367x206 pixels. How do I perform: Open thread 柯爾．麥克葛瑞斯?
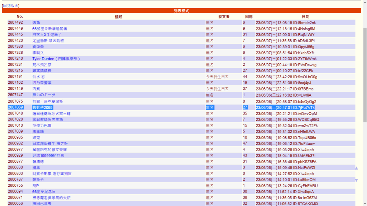point(48,102)
